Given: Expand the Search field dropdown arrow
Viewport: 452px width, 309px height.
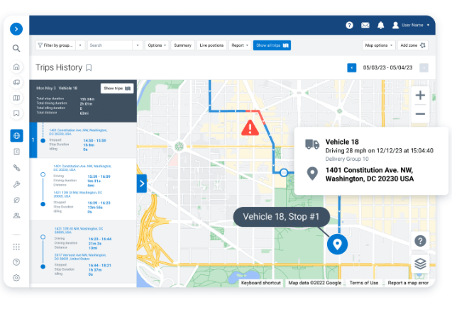Looking at the screenshot, I should pos(138,45).
